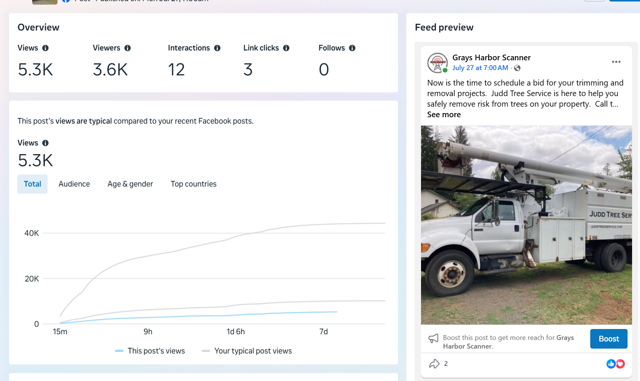Click the info icon next to Link clicks
This screenshot has height=381, width=640.
click(x=286, y=48)
